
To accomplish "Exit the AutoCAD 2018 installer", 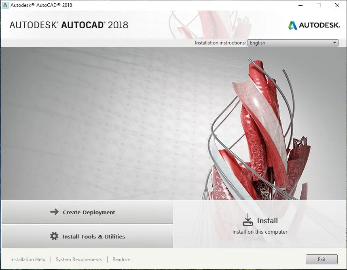I will 322,259.
